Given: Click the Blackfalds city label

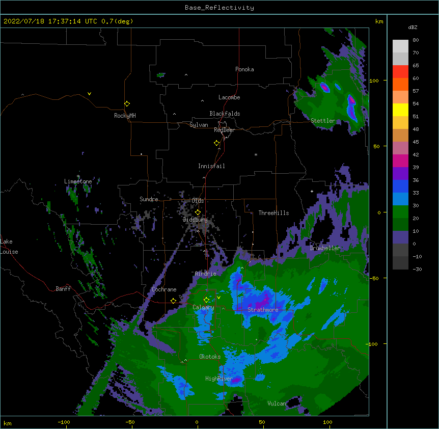Looking at the screenshot, I should [x=225, y=114].
